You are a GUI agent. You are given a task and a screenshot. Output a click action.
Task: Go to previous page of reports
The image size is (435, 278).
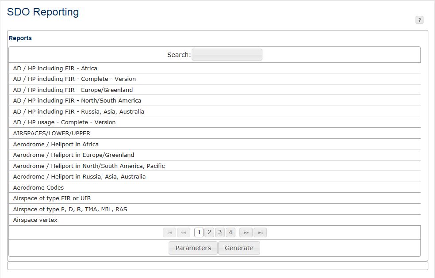click(x=183, y=232)
